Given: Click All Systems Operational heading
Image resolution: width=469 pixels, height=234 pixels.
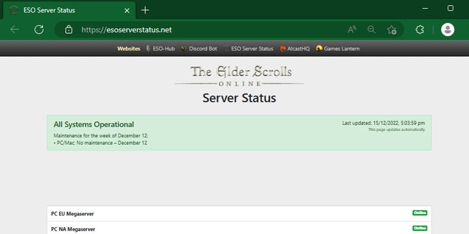Looking at the screenshot, I should coord(94,124).
